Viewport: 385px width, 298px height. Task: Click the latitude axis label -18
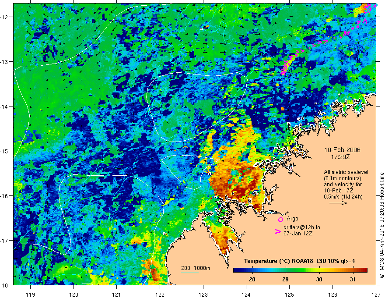5,285
